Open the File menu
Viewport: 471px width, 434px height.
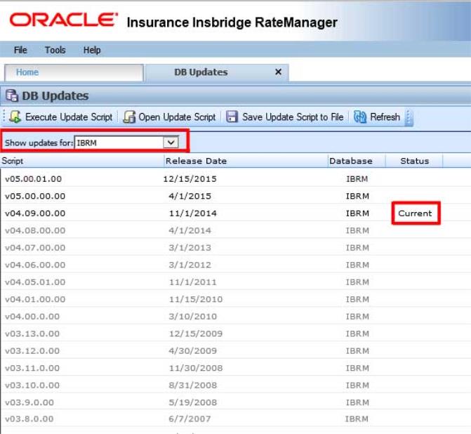pyautogui.click(x=20, y=50)
